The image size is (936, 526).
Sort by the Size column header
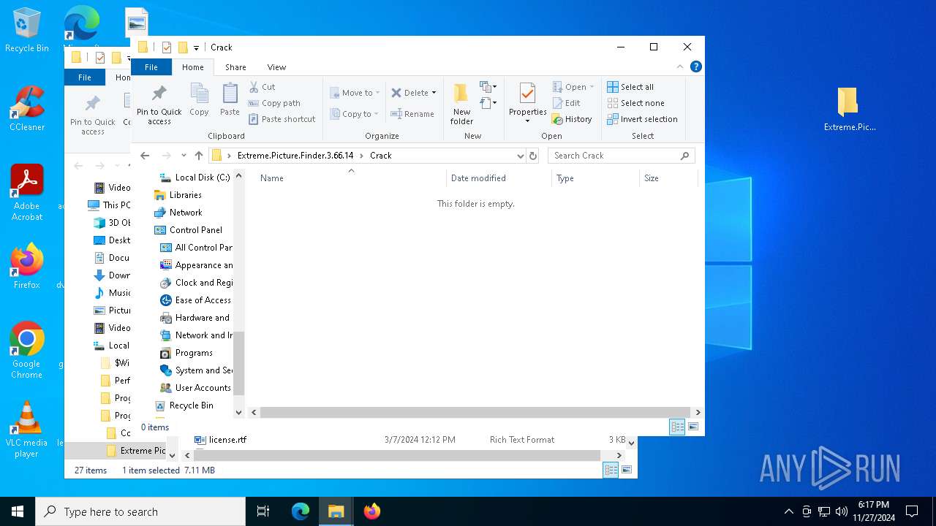click(668, 178)
